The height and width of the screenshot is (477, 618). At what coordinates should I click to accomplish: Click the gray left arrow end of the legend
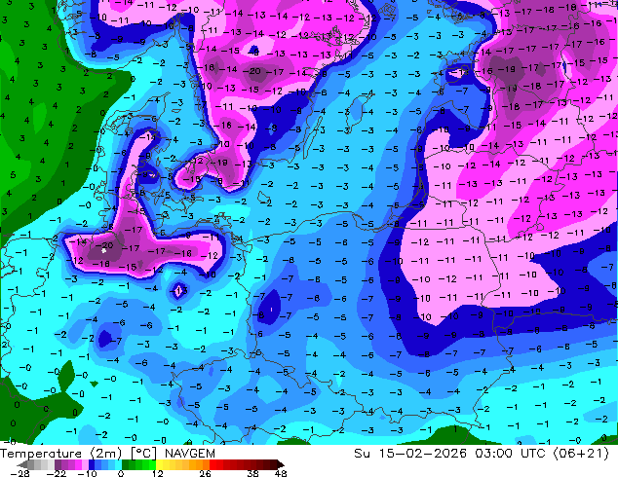22,464
